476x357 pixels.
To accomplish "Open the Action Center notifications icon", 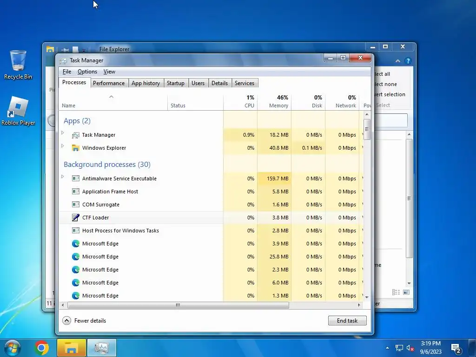I will [456, 349].
